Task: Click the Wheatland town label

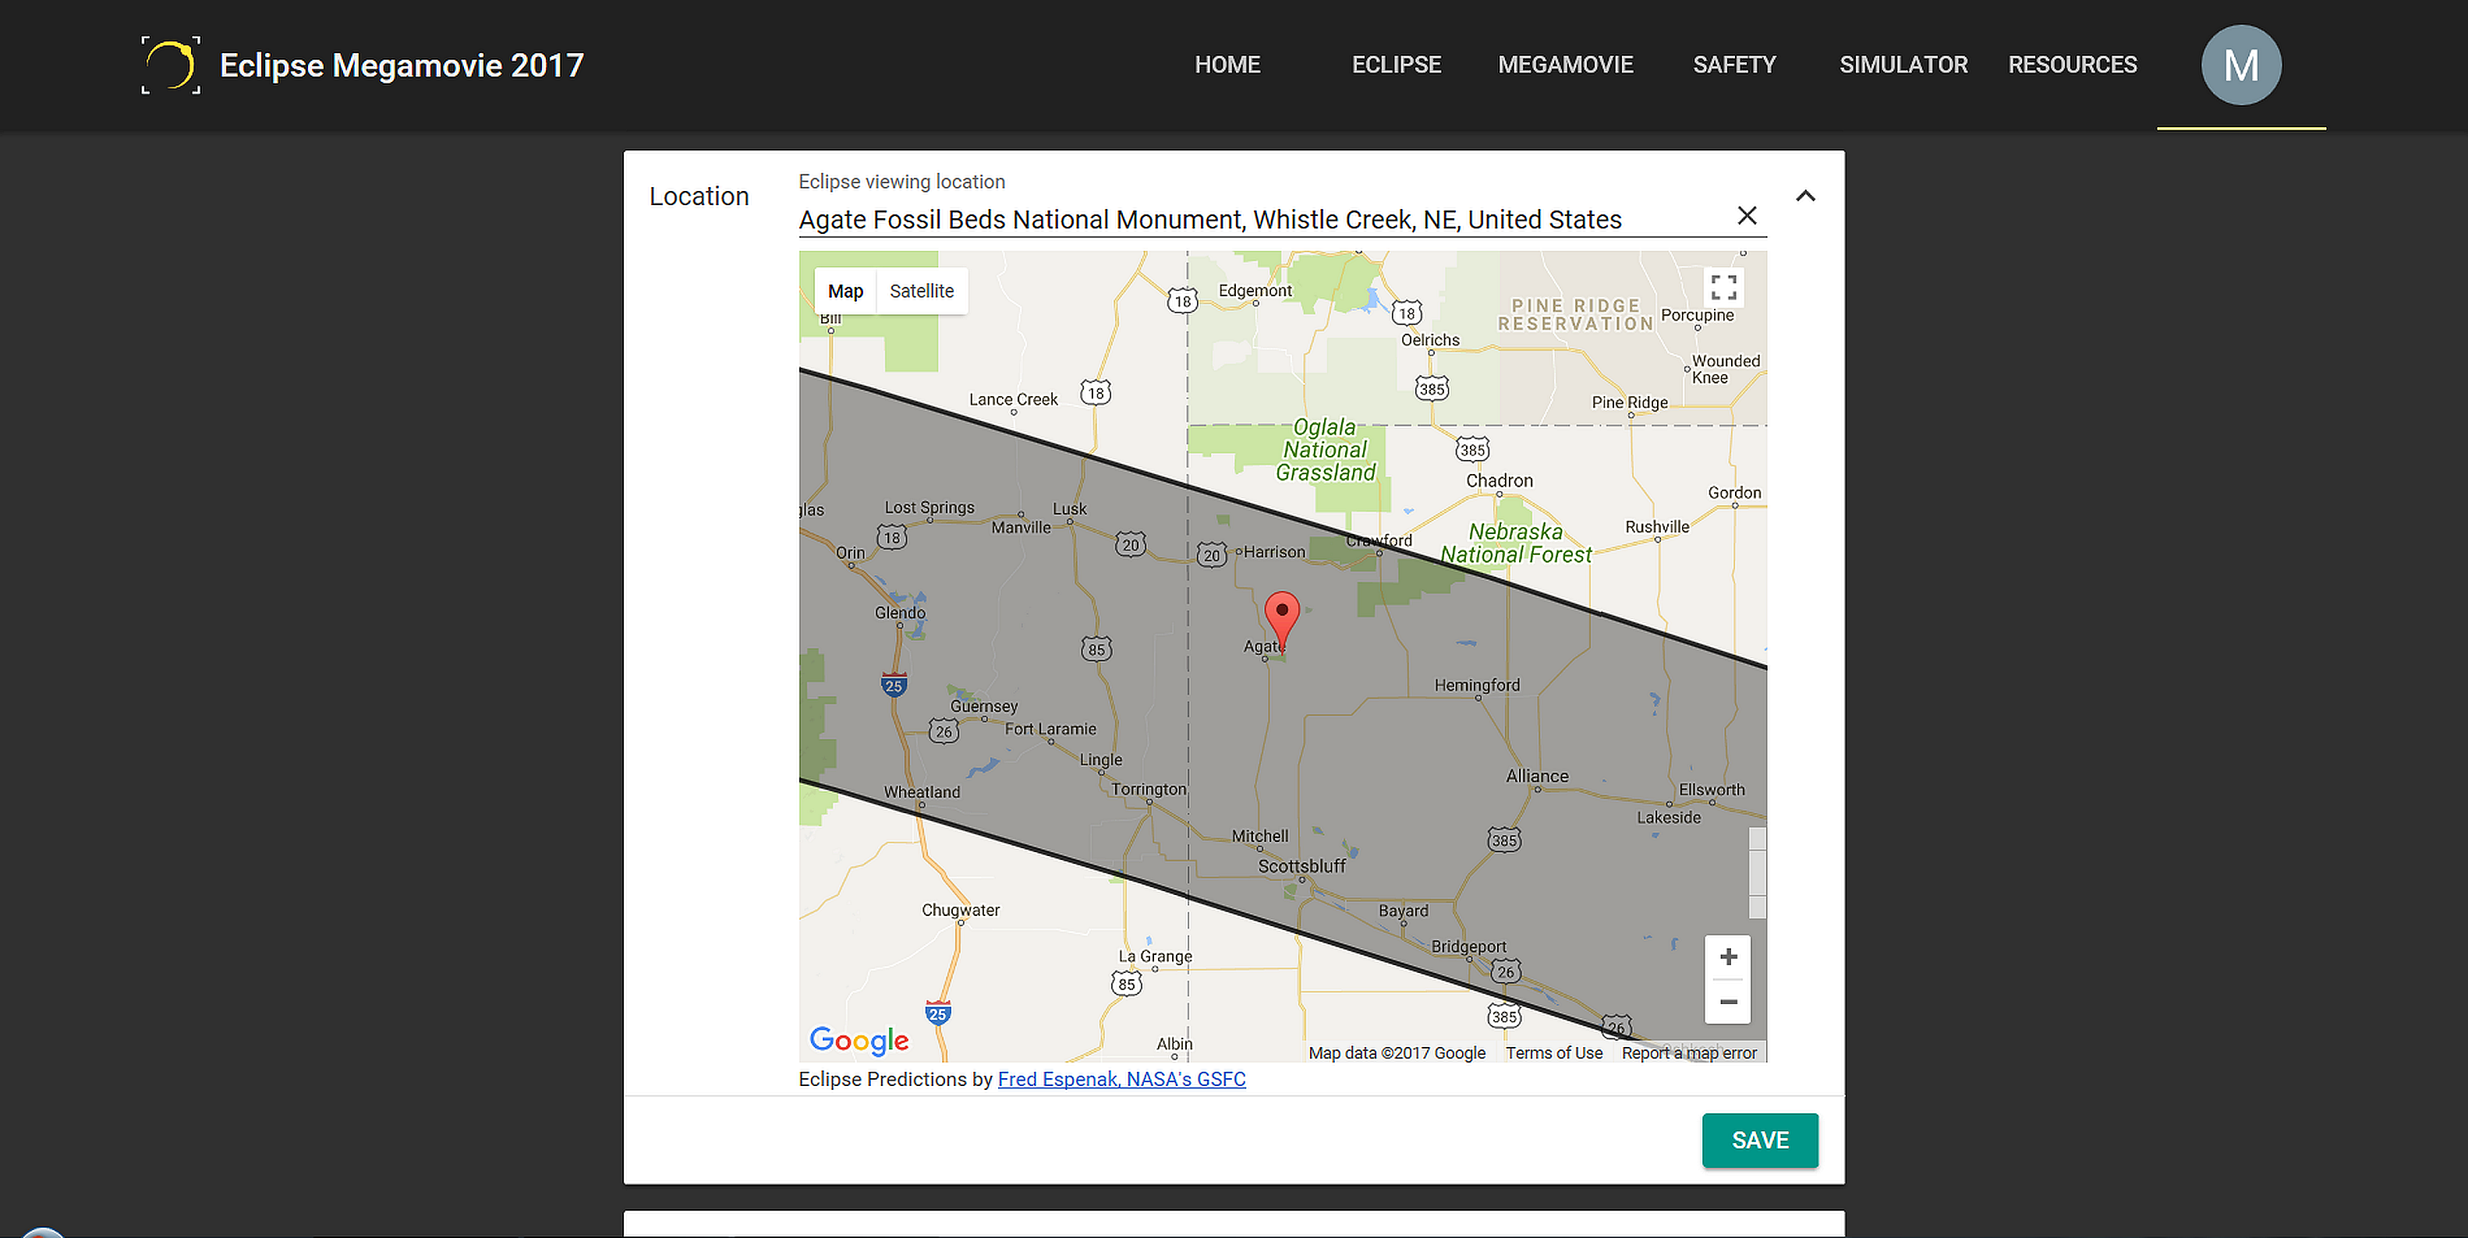Action: (921, 792)
